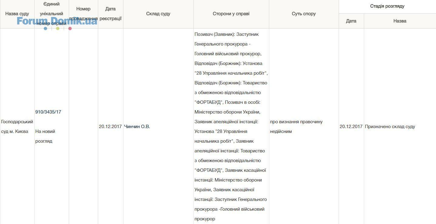Click the stage 'Призначено склад суду'
This screenshot has width=436, height=224.
point(390,127)
